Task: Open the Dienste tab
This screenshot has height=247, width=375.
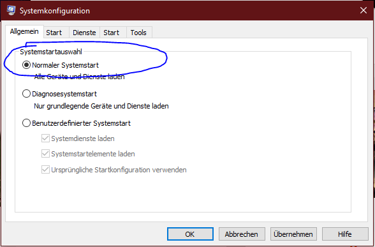Action: pos(84,33)
